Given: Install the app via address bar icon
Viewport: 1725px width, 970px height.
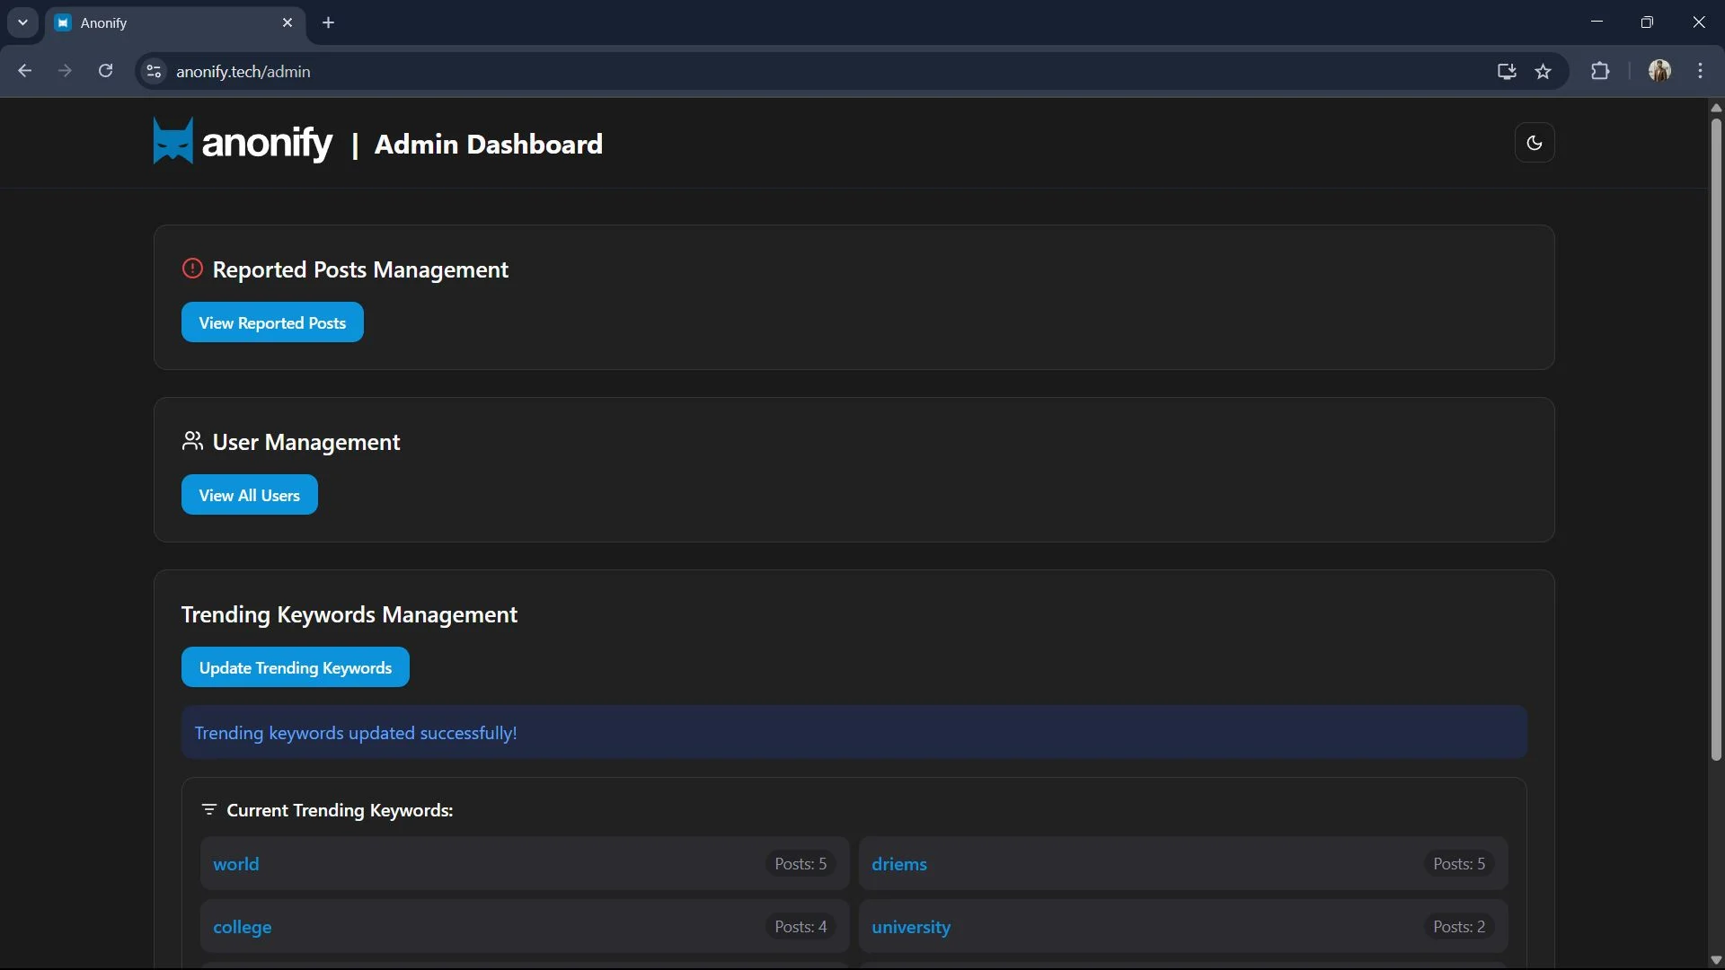Looking at the screenshot, I should coord(1507,71).
